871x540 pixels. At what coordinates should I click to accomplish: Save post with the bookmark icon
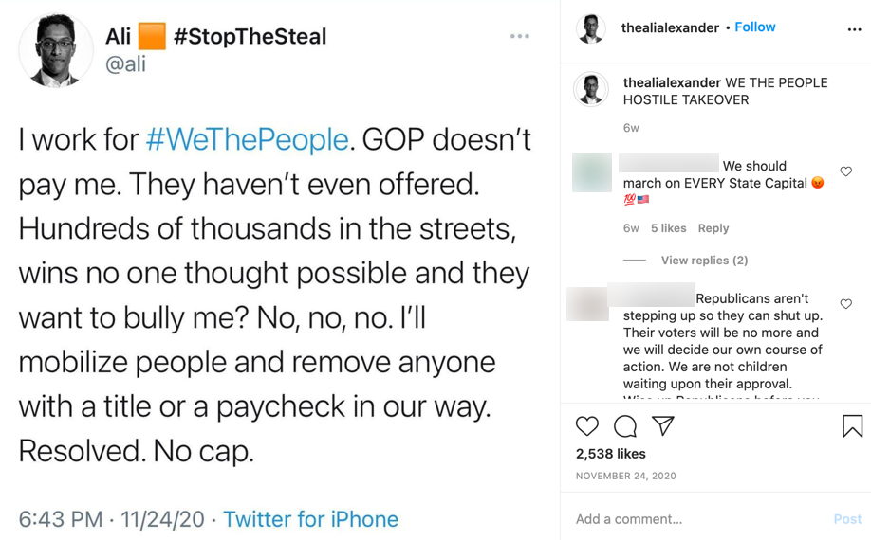tap(852, 426)
